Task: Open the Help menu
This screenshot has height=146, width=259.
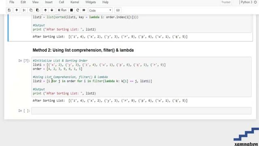Action: click(x=105, y=2)
